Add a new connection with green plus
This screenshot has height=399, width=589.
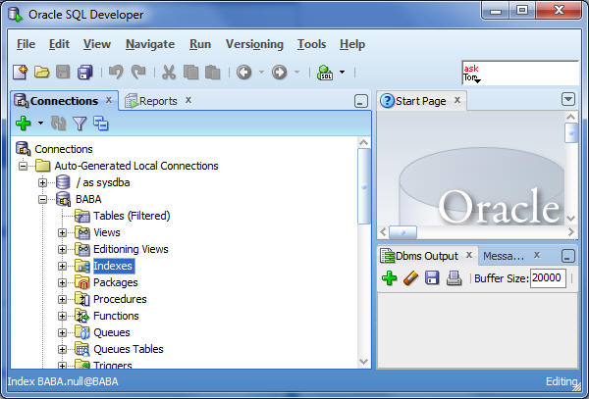24,123
